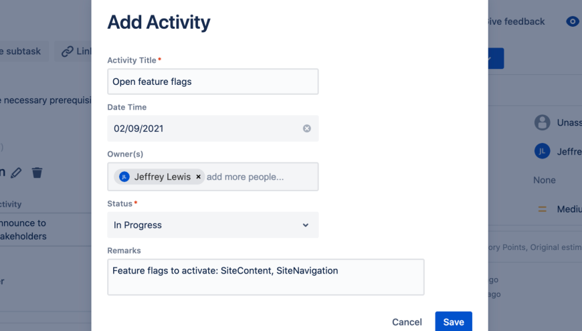Open the Date Time field
Image resolution: width=582 pixels, height=331 pixels.
pyautogui.click(x=204, y=128)
